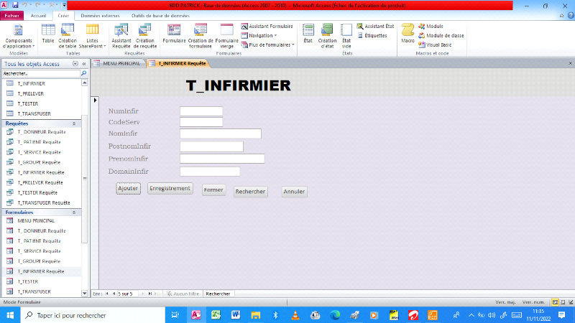The height and width of the screenshot is (323, 575).
Task: Save with the quick access Save icon
Action: [x=15, y=5]
